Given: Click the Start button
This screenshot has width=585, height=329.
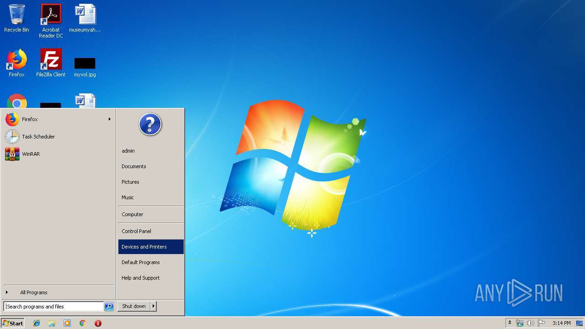Looking at the screenshot, I should coord(13,323).
